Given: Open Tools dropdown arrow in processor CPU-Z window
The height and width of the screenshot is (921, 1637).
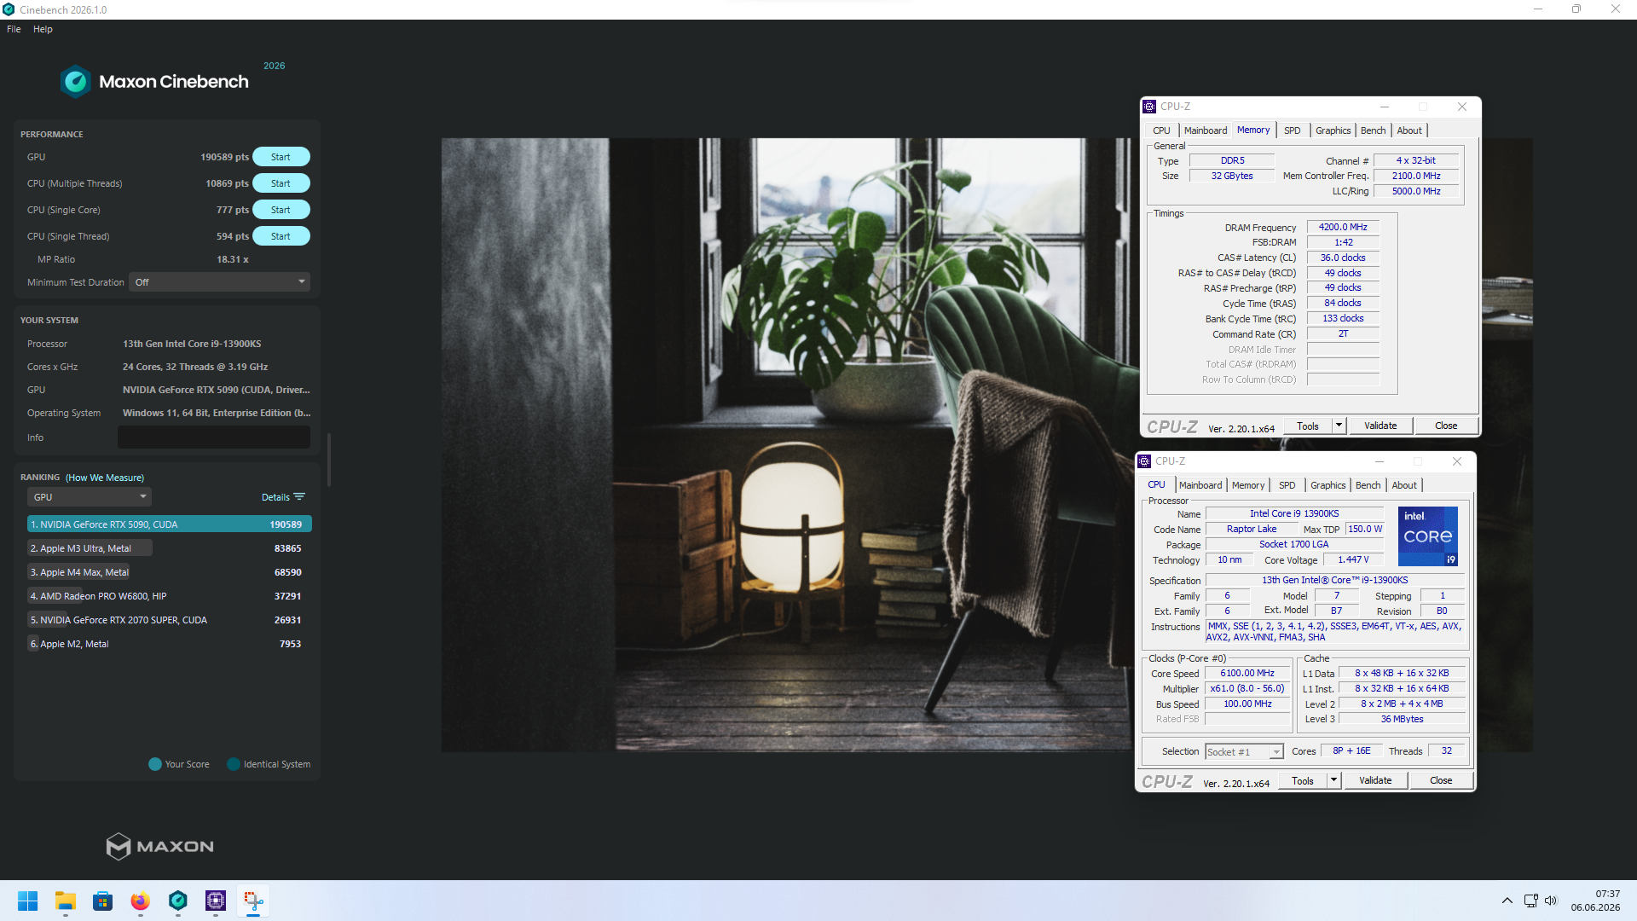Looking at the screenshot, I should 1333,780.
